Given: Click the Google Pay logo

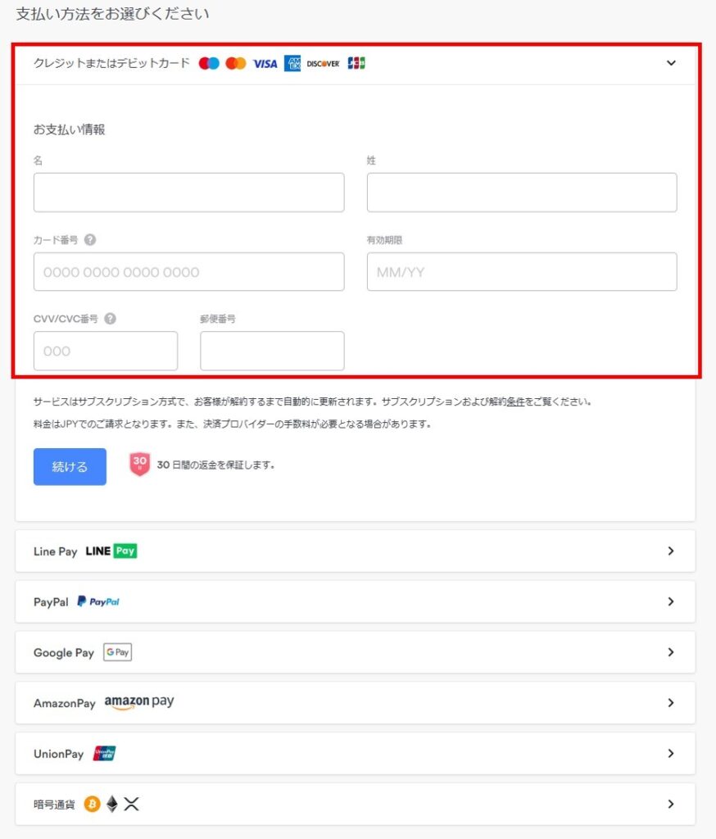Looking at the screenshot, I should [x=117, y=651].
